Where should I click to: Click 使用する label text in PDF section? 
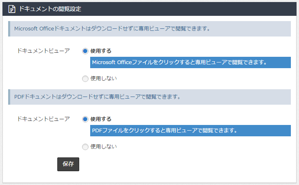101,119
